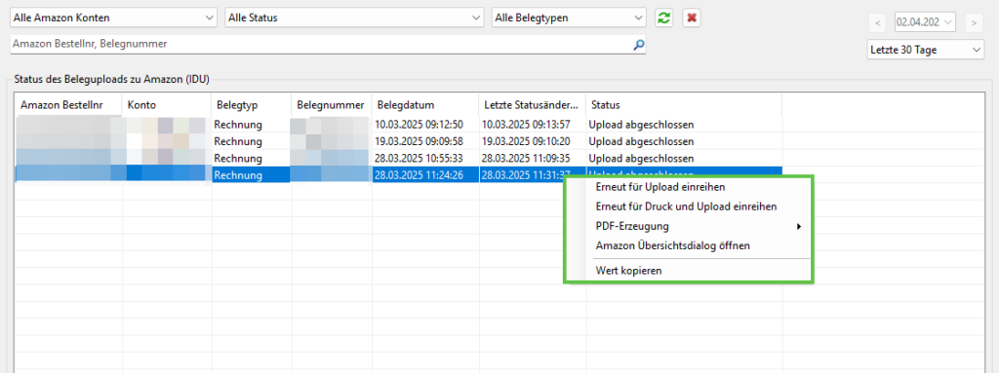Select Belegdatum cell 28.03.2025 11:24:26
Viewport: 999px width, 373px height.
click(x=420, y=175)
